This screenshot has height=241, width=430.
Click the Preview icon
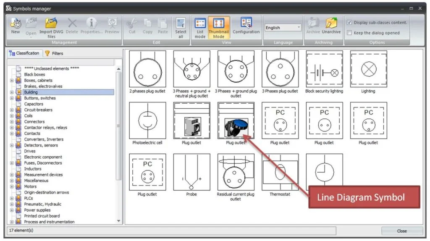112,24
